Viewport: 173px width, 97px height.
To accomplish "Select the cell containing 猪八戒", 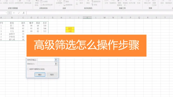I will 12,40.
